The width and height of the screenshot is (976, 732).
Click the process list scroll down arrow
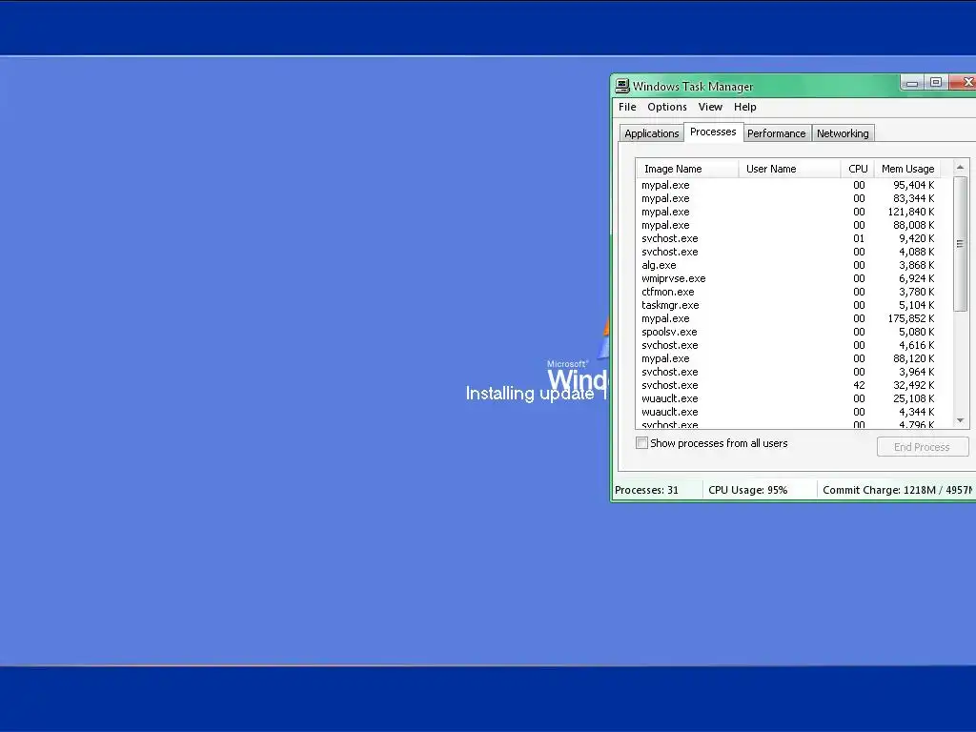coord(960,420)
